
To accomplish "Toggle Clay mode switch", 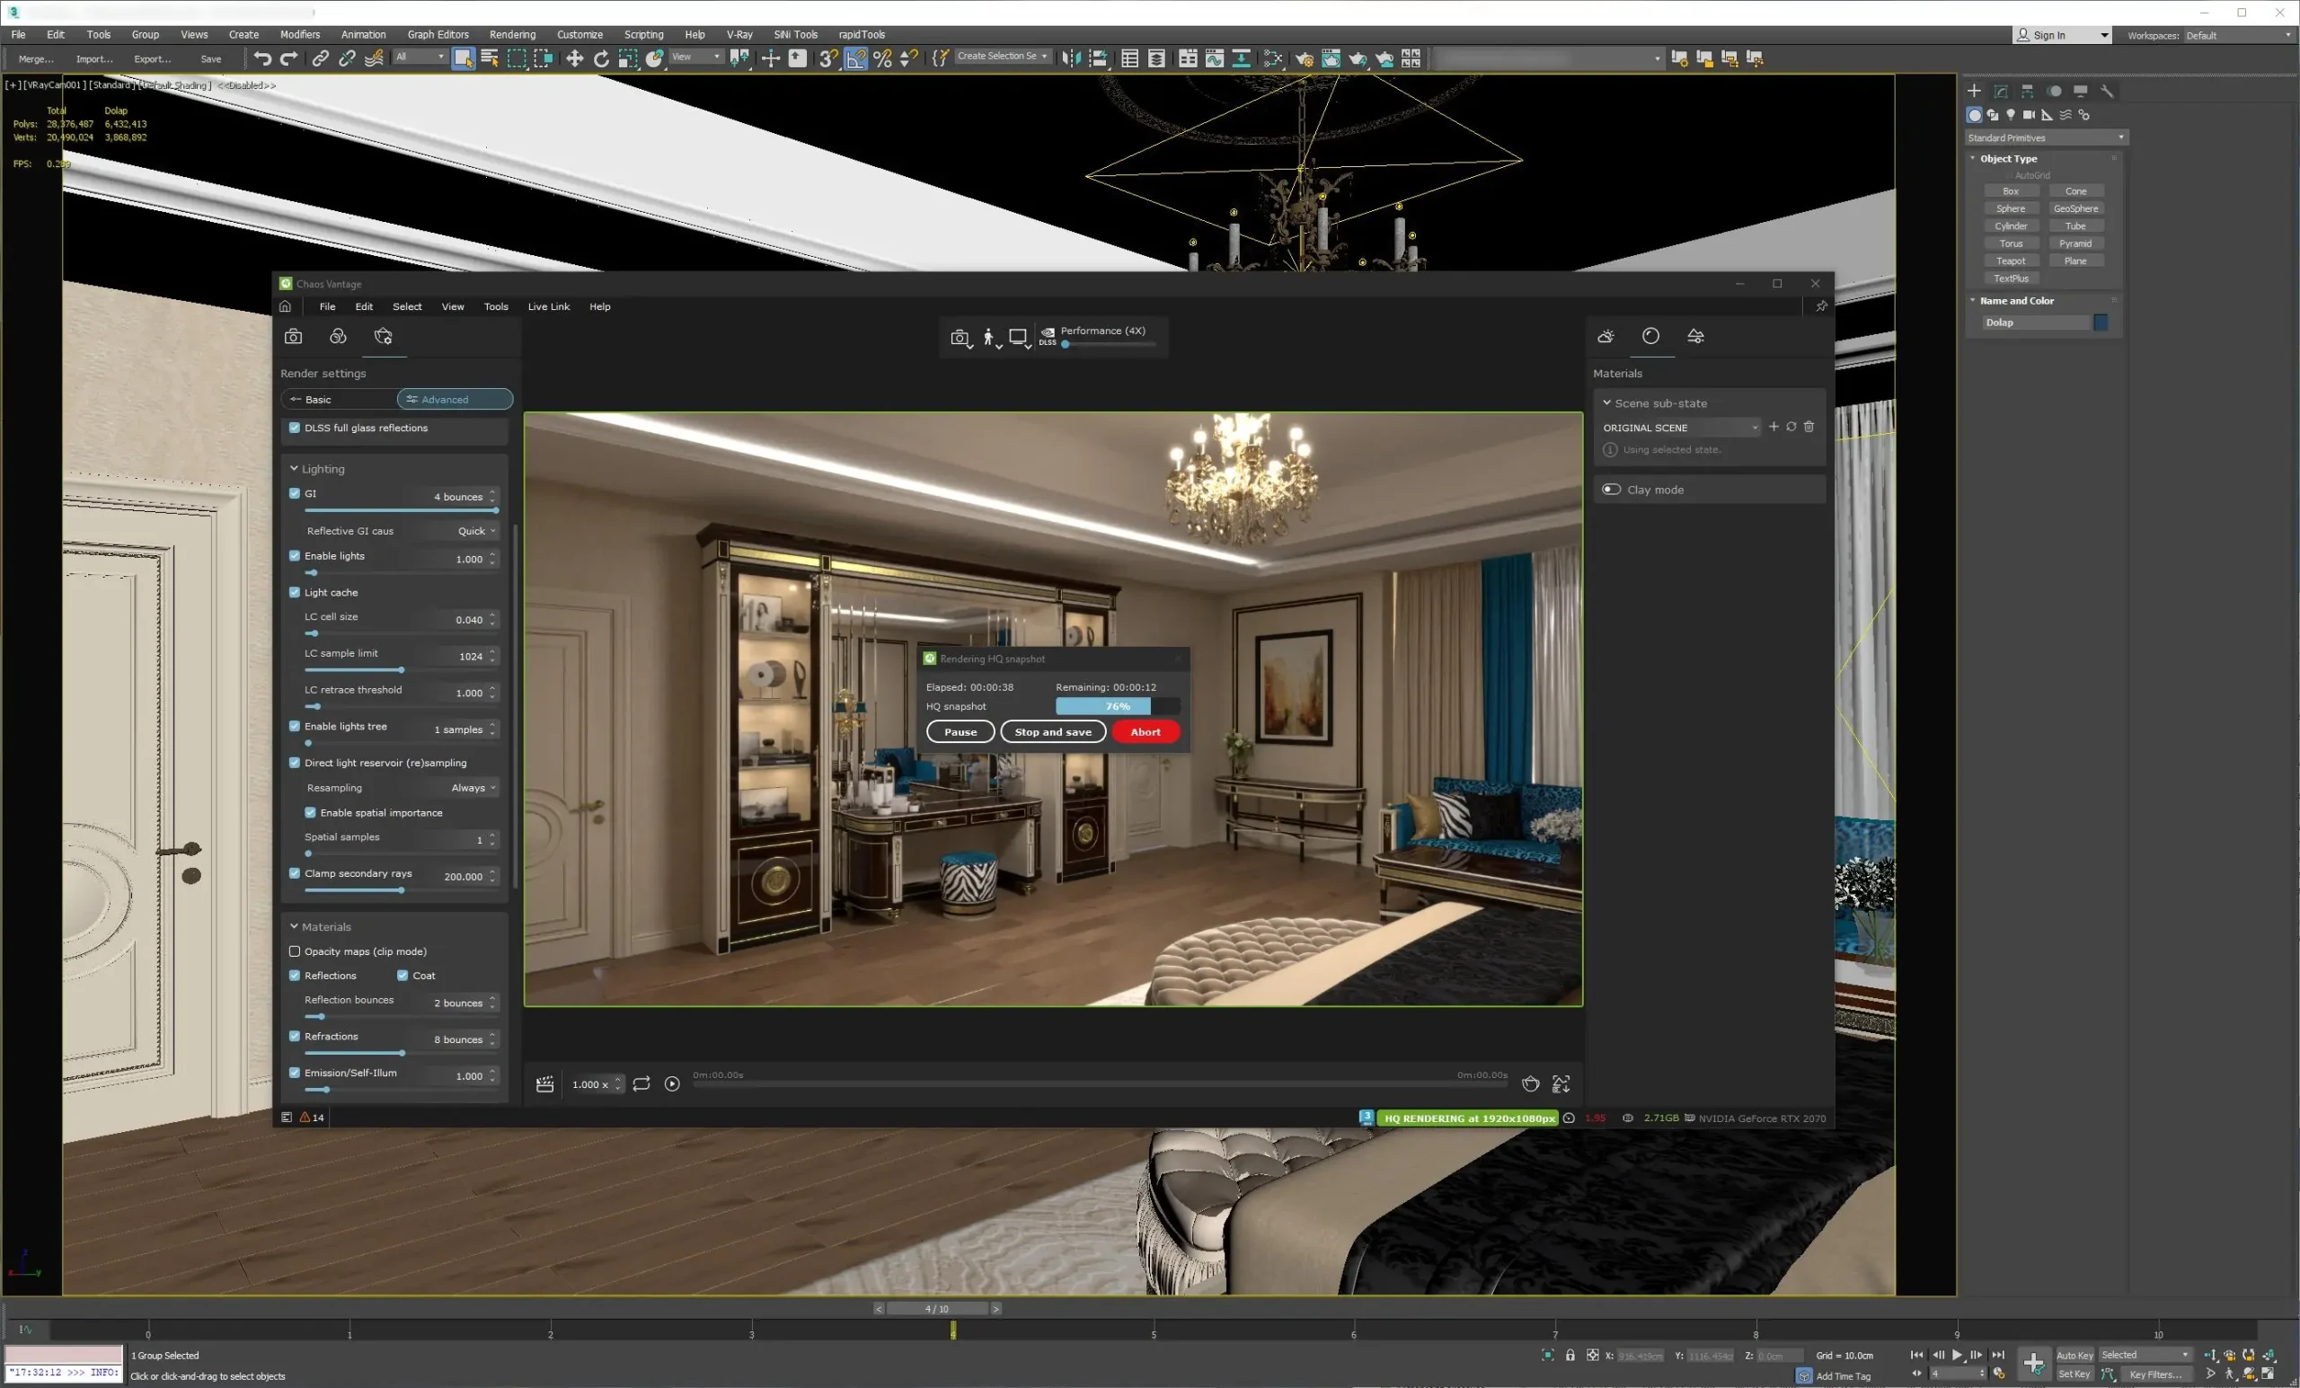I will 1611,489.
